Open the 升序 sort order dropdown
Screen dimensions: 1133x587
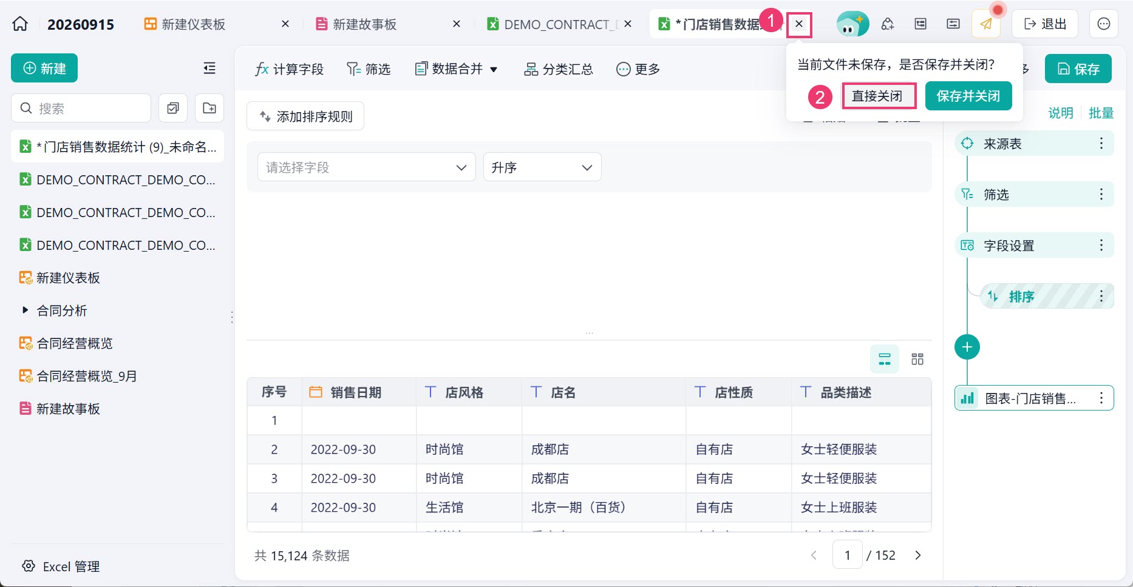tap(542, 167)
